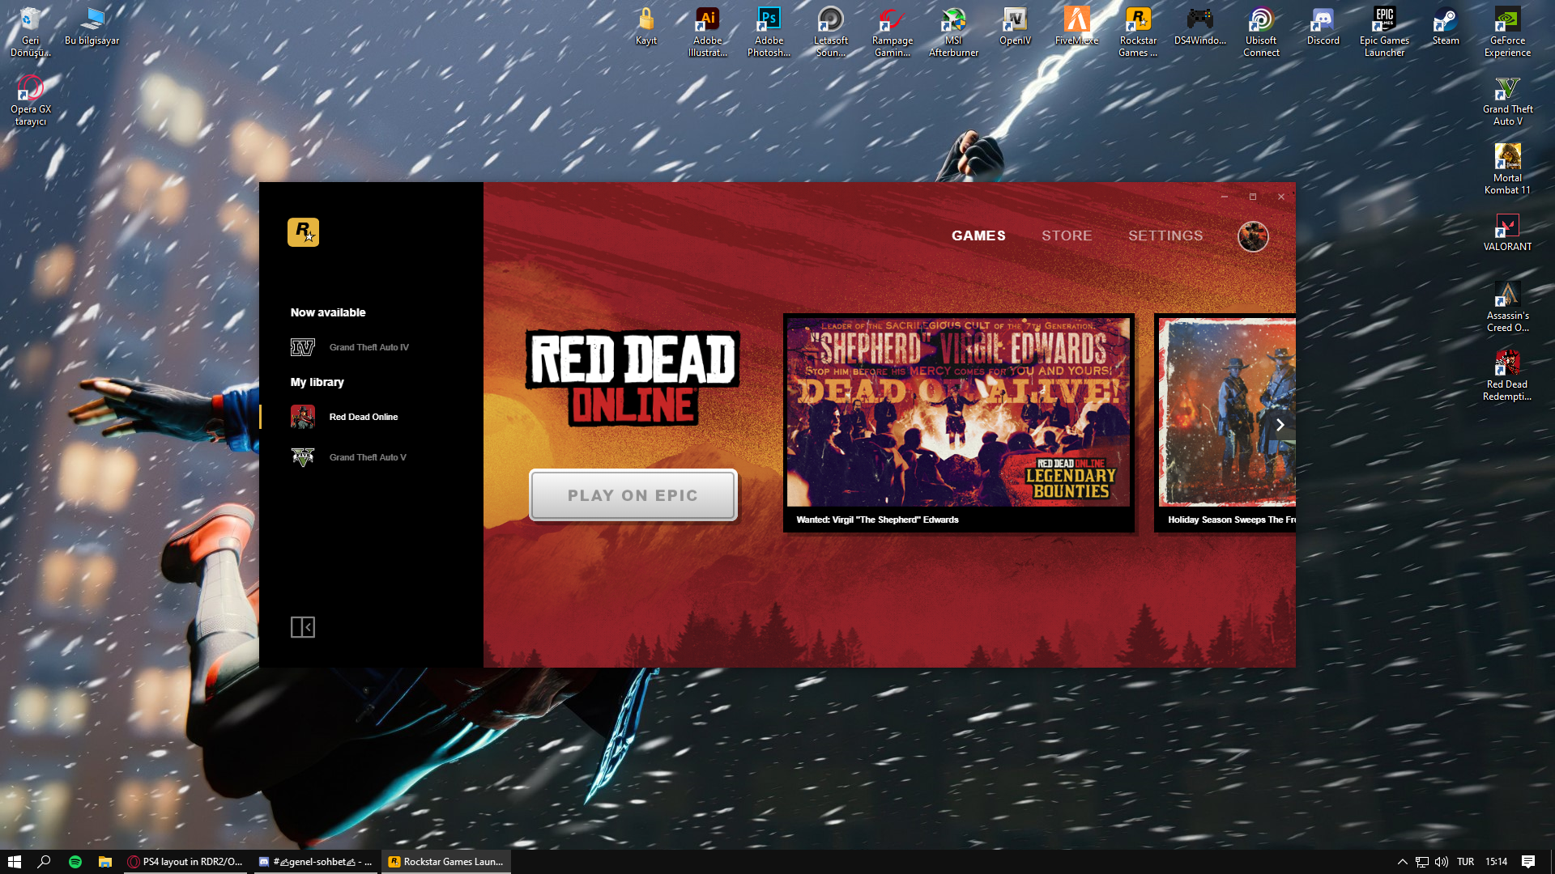Select the FiveM.exe desktop icon
Screen dimensions: 1555x874
(x=1076, y=26)
